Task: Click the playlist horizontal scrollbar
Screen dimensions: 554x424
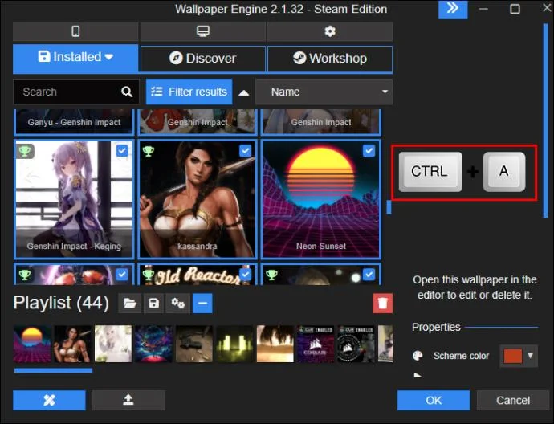Action: pyautogui.click(x=53, y=370)
